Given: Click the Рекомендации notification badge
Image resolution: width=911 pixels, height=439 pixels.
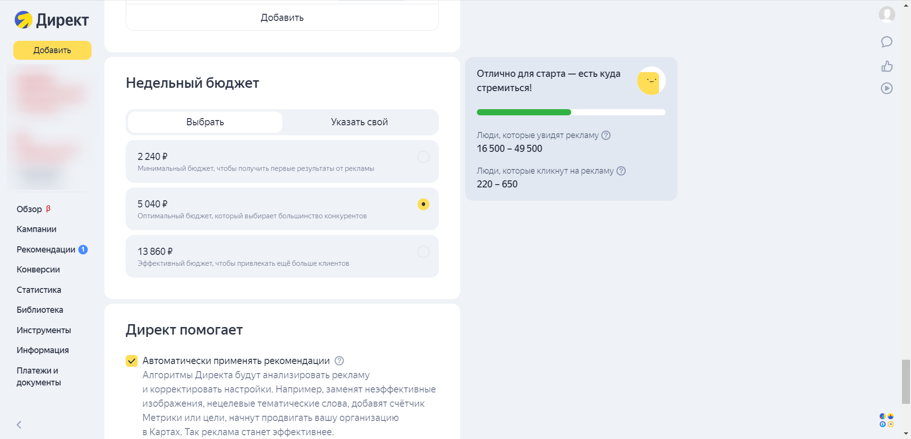Looking at the screenshot, I should pyautogui.click(x=83, y=250).
